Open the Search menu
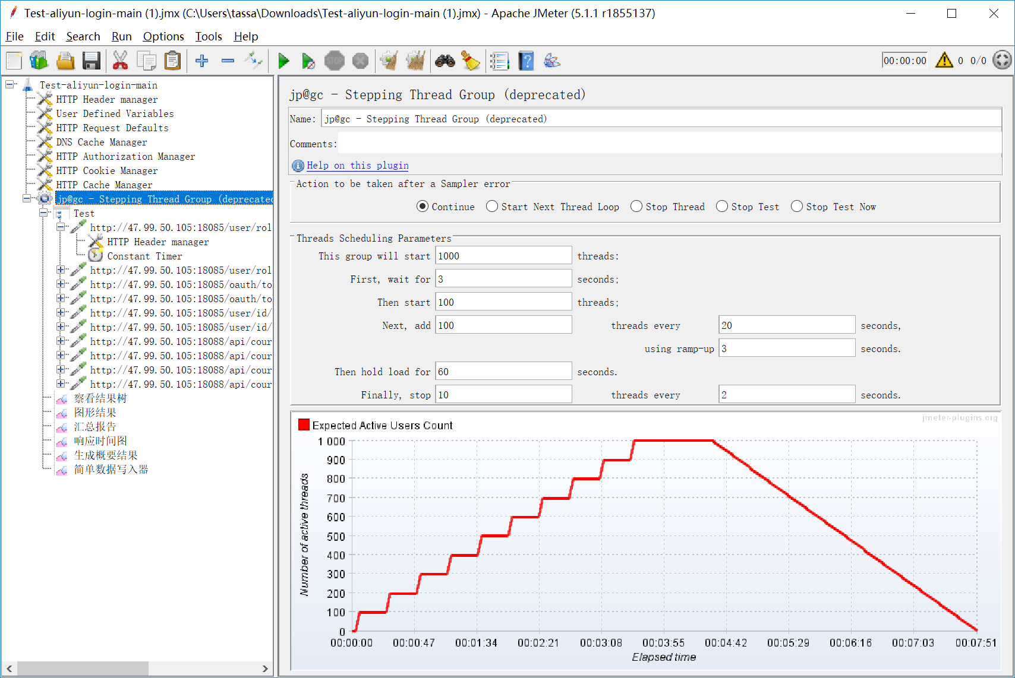The image size is (1015, 678). tap(83, 36)
